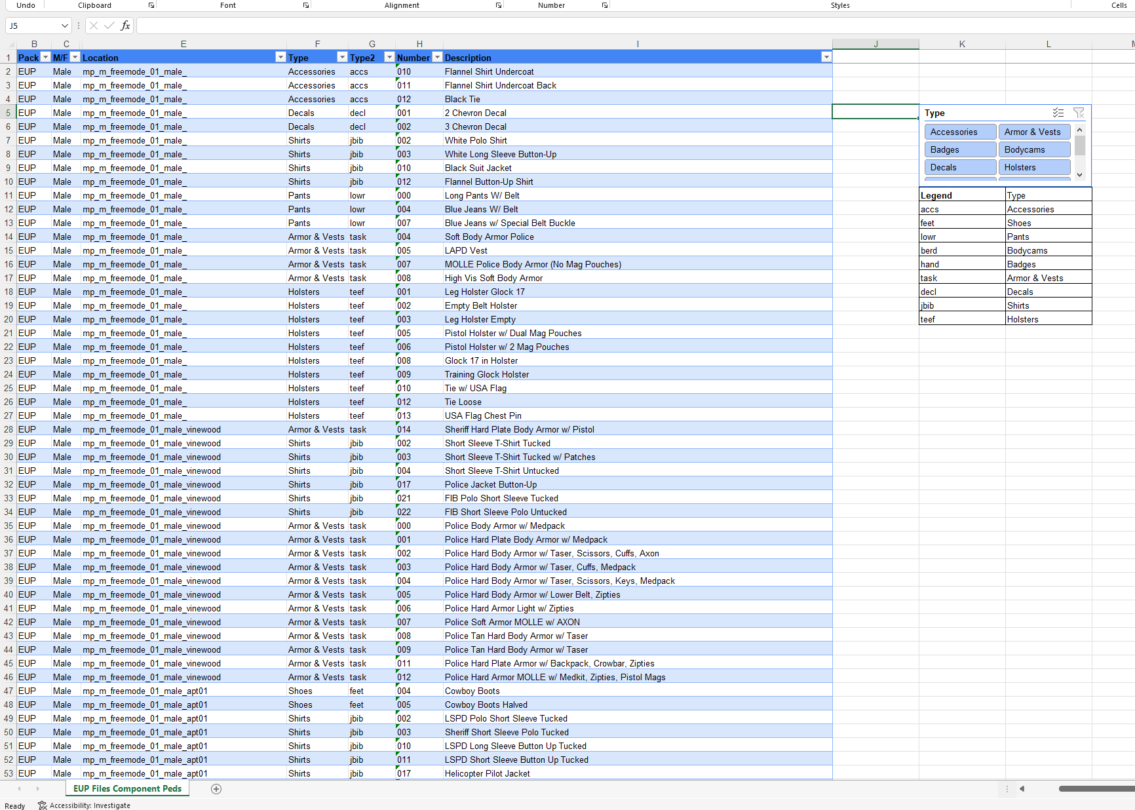The width and height of the screenshot is (1135, 810).
Task: Open the Pack column filter dropdown
Action: 45,58
